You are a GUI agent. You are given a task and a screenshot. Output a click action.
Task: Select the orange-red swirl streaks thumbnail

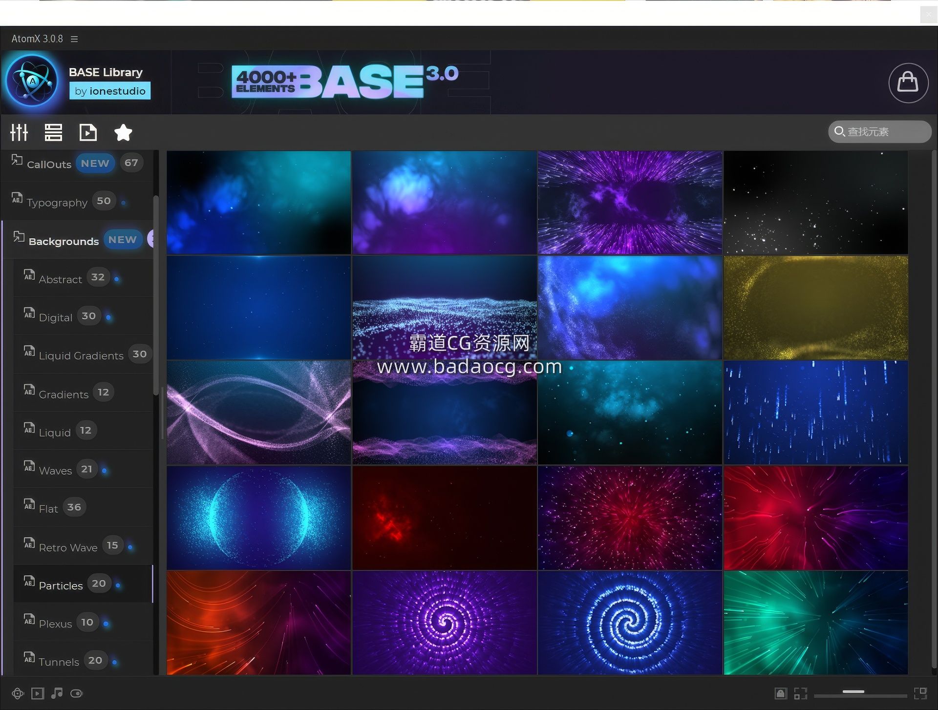point(259,623)
